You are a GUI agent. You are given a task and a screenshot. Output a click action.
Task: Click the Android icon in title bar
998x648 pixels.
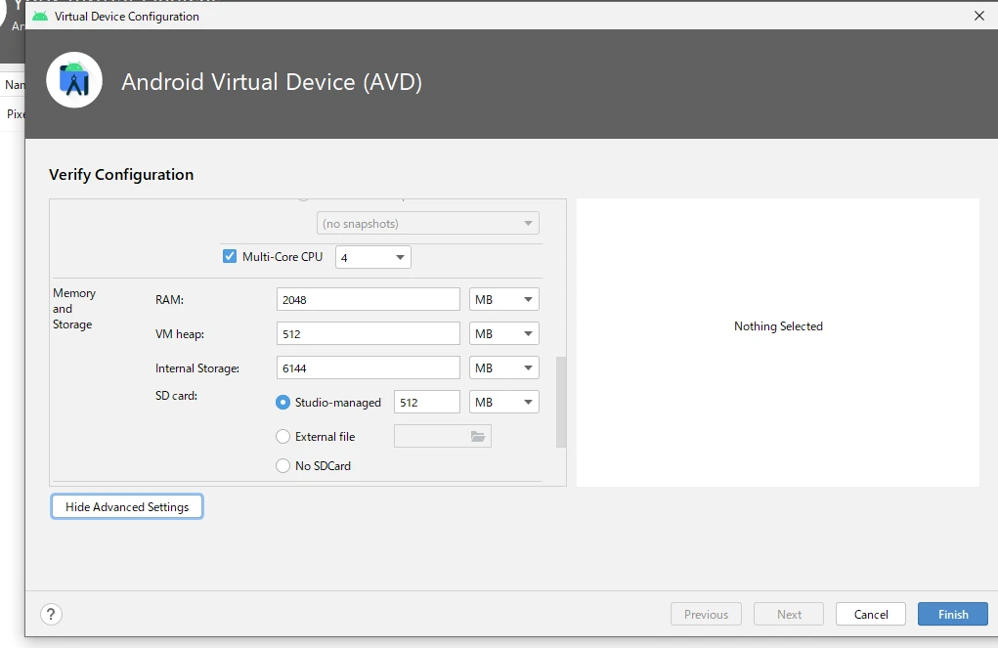click(x=40, y=16)
